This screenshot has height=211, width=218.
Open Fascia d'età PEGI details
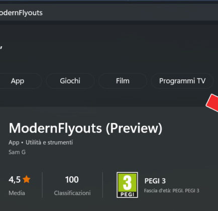pos(172,191)
